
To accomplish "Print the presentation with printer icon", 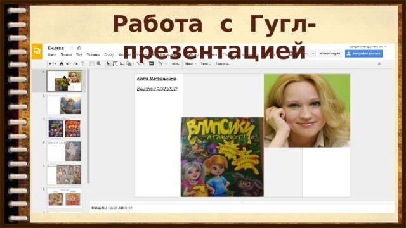I will [62, 63].
